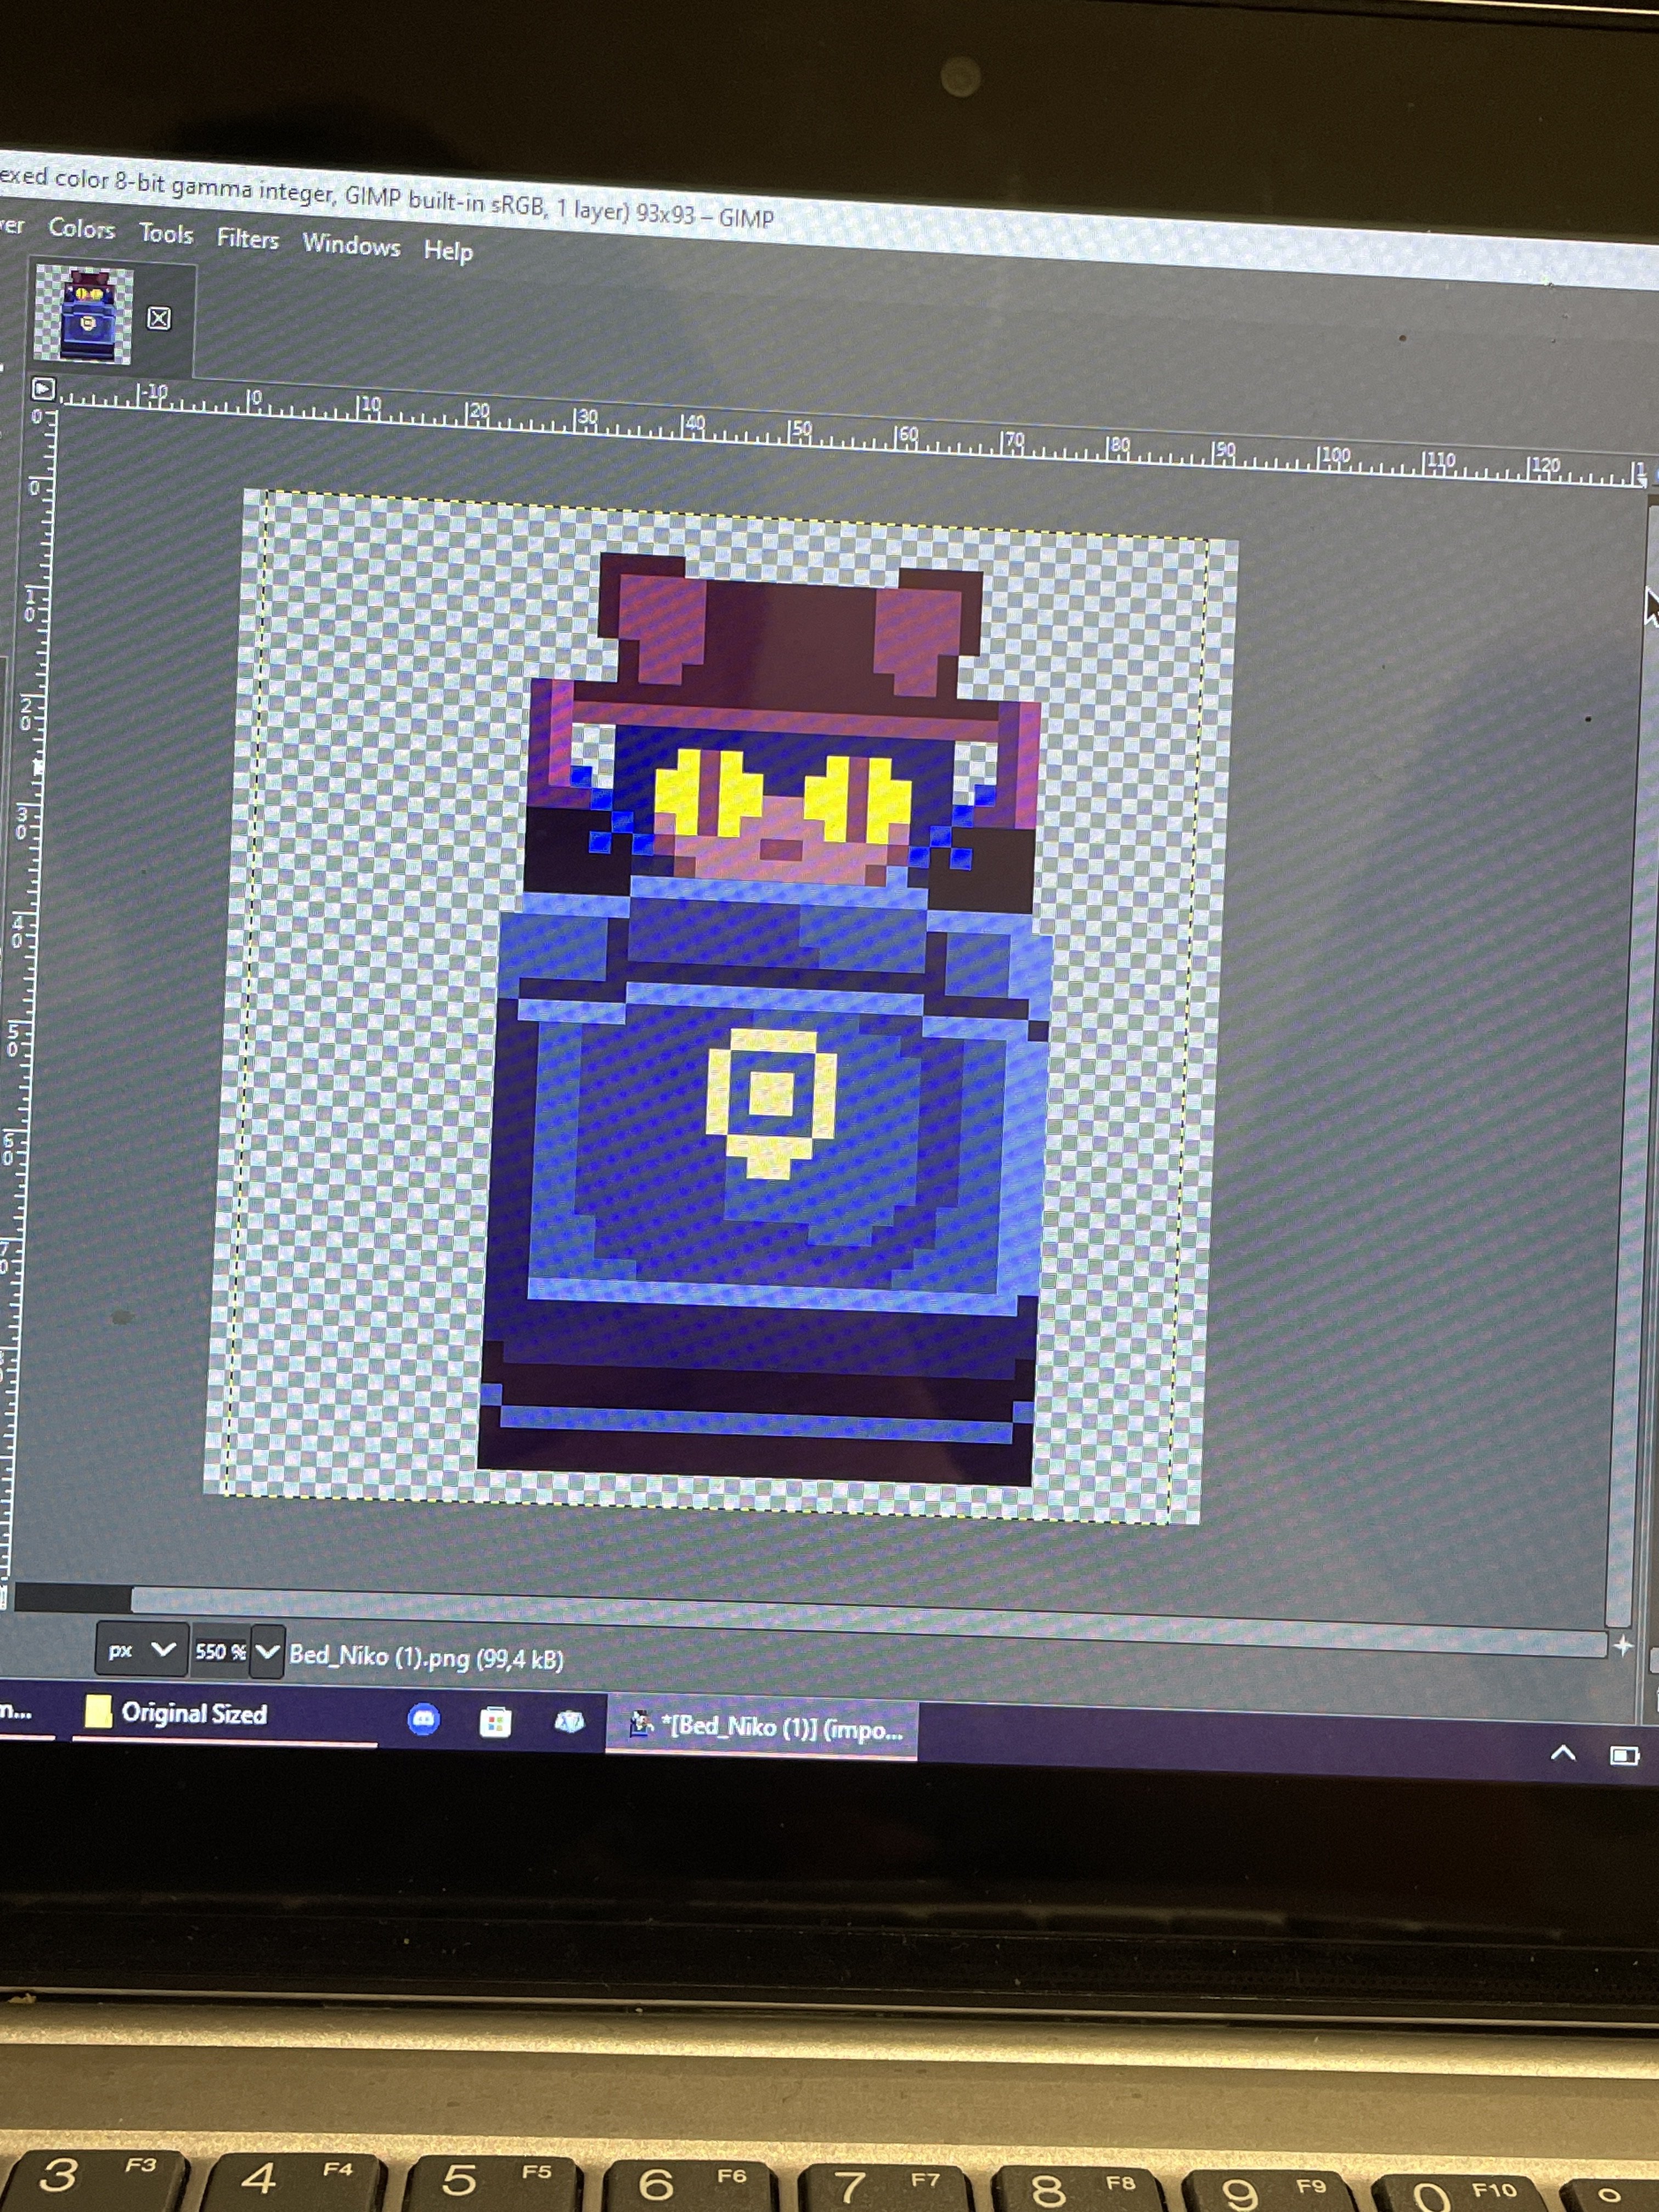Viewport: 1659px width, 2212px height.
Task: Open the Colors menu
Action: tap(82, 229)
